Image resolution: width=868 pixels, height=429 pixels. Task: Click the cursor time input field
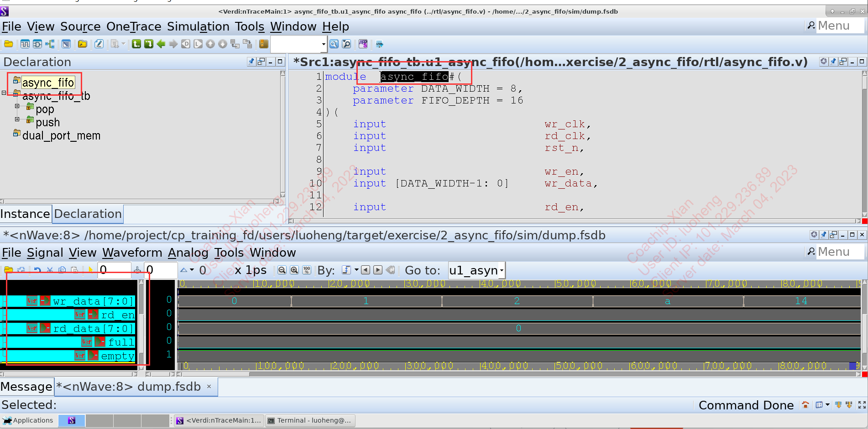tap(115, 270)
